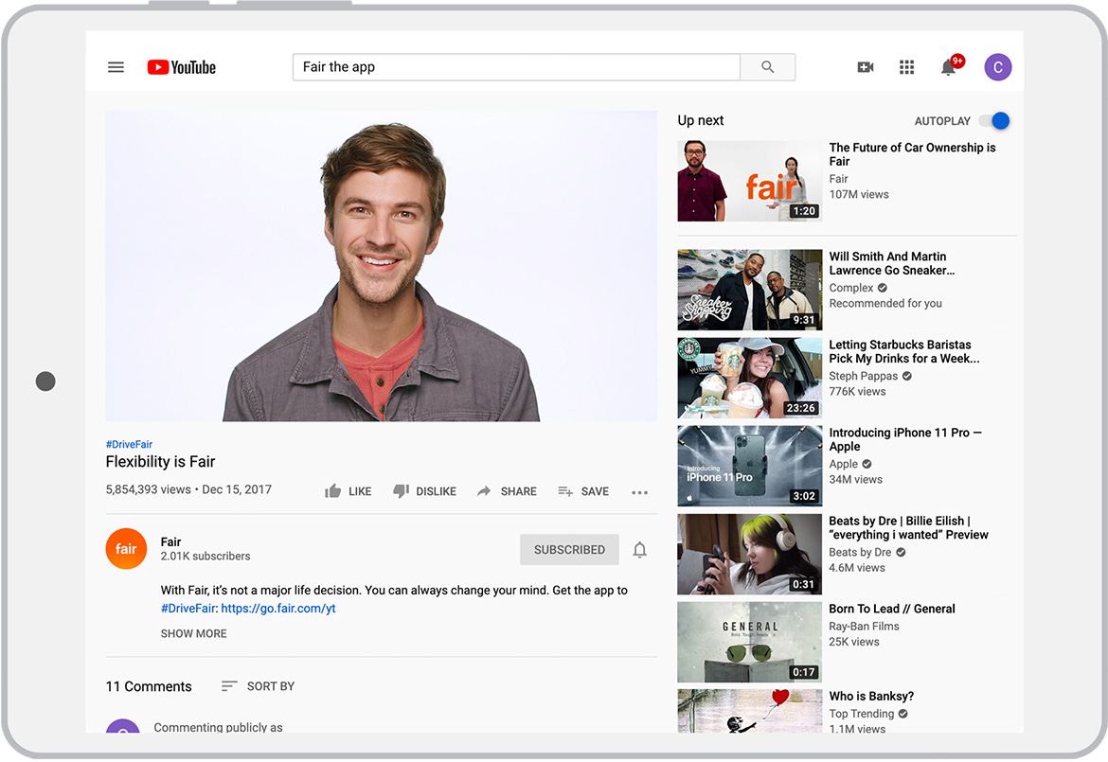The image size is (1108, 762).
Task: Open title 'Born To Lead // General'
Action: [892, 609]
